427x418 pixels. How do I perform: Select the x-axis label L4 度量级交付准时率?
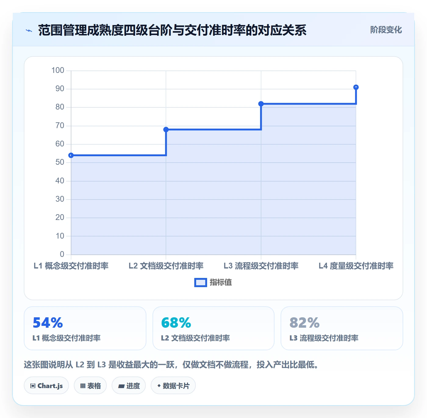point(356,266)
